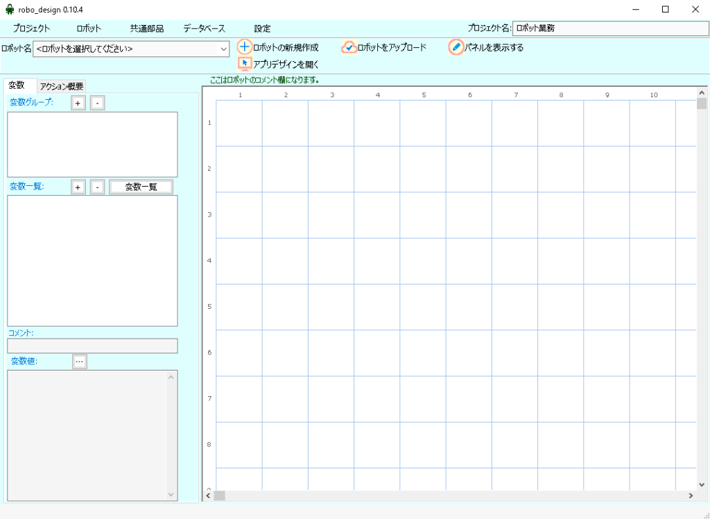Open variable value editor ellipsis button

coord(80,361)
